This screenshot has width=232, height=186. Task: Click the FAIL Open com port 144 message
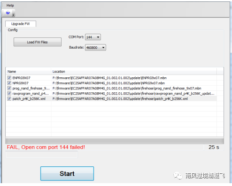(x=46, y=147)
